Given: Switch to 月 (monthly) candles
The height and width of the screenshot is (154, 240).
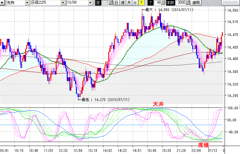Looking at the screenshot, I should click(x=129, y=3).
